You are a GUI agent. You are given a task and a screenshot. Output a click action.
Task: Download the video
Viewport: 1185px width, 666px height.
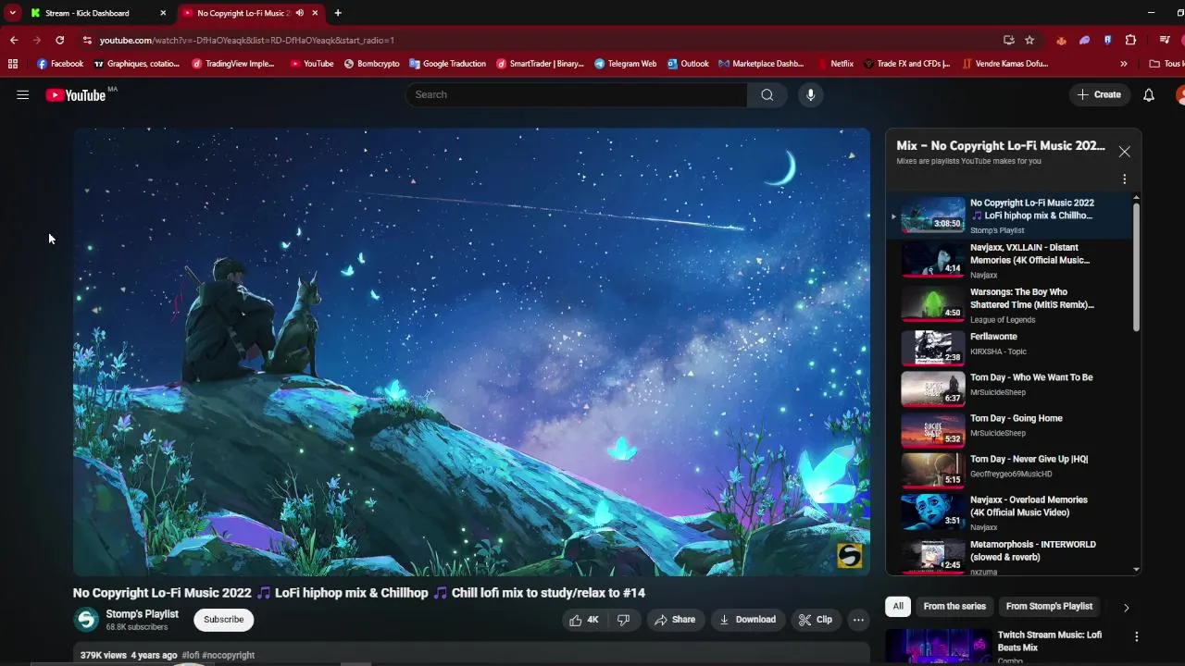pos(747,620)
